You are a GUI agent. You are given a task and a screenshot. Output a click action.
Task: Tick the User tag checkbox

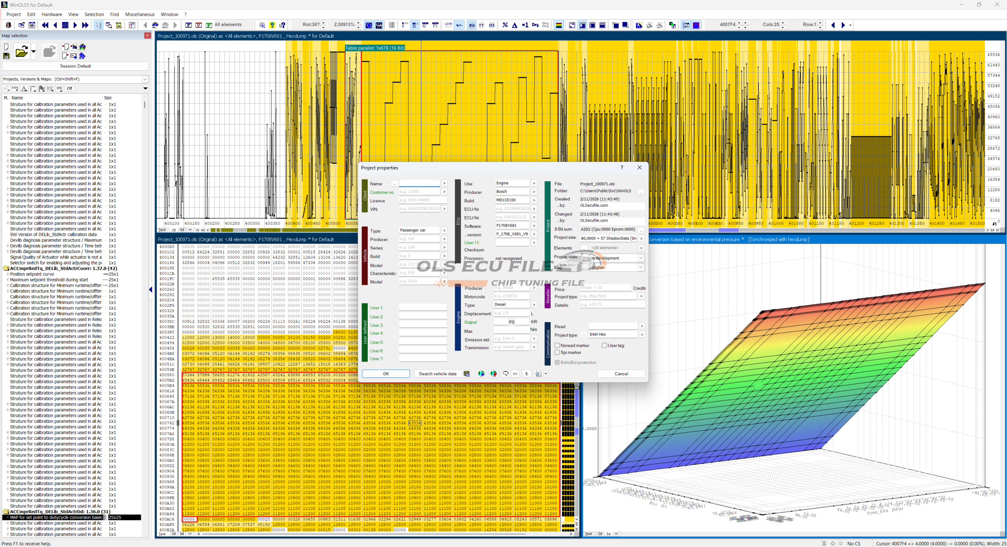click(x=604, y=345)
